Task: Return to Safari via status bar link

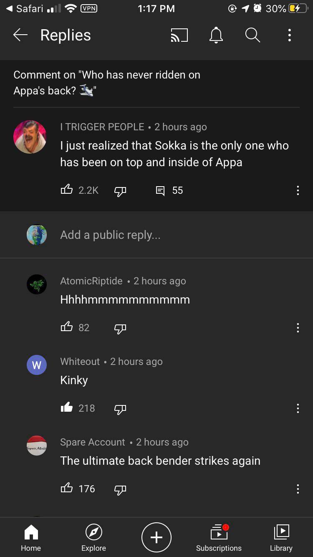Action: 25,8
